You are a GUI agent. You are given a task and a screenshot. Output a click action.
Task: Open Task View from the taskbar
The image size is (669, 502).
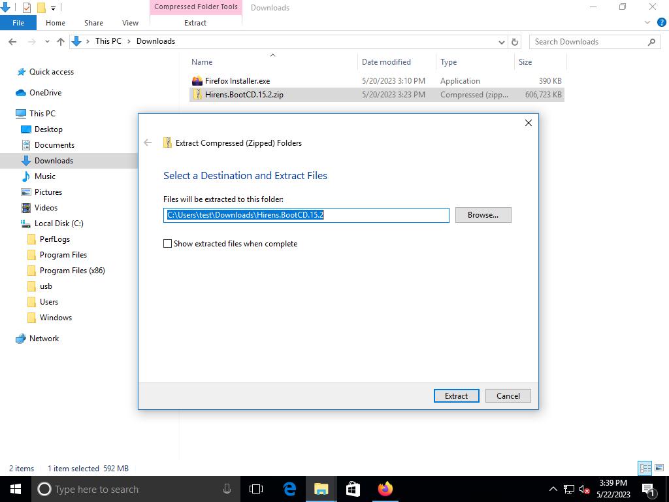click(x=256, y=489)
